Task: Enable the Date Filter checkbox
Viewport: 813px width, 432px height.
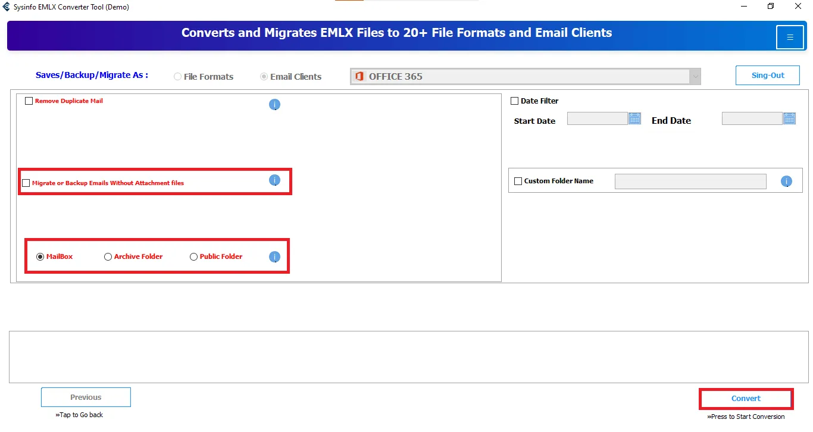Action: [x=515, y=101]
